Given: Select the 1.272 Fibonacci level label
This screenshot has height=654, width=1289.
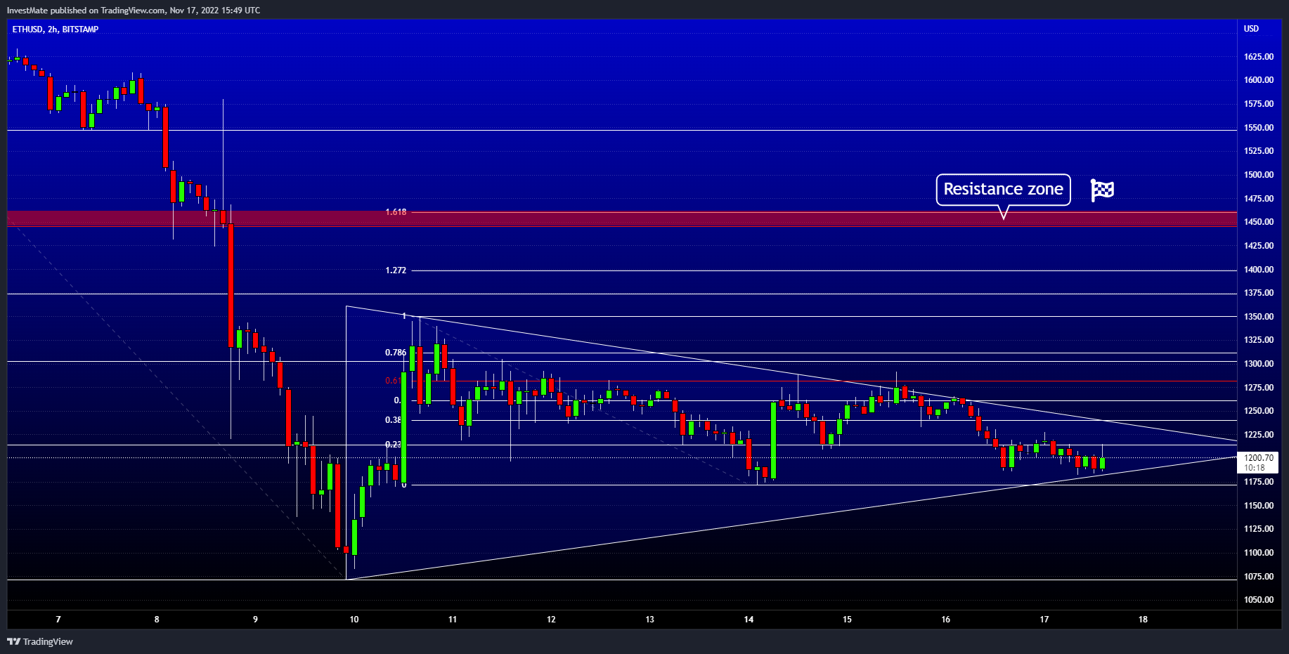Looking at the screenshot, I should (x=396, y=270).
